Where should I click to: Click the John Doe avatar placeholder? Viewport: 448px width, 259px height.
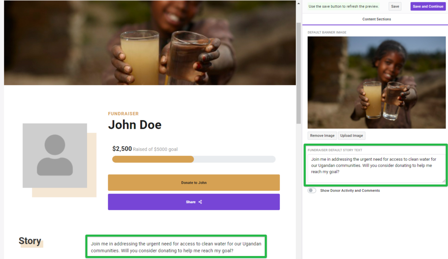[55, 156]
